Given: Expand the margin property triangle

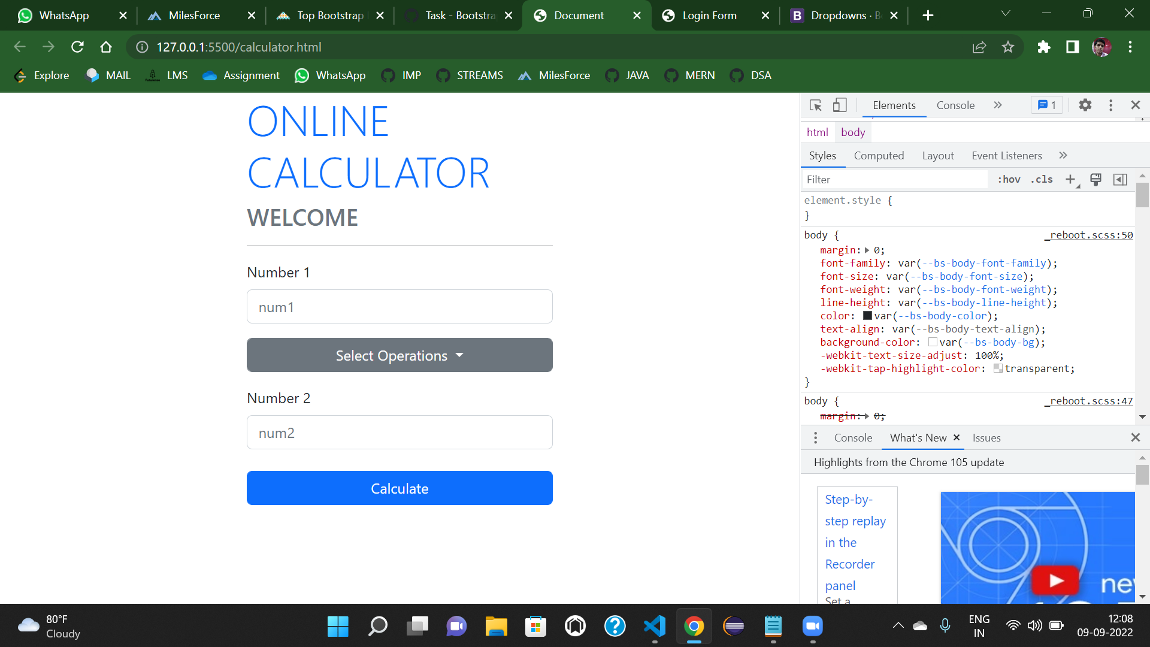Looking at the screenshot, I should pos(867,250).
